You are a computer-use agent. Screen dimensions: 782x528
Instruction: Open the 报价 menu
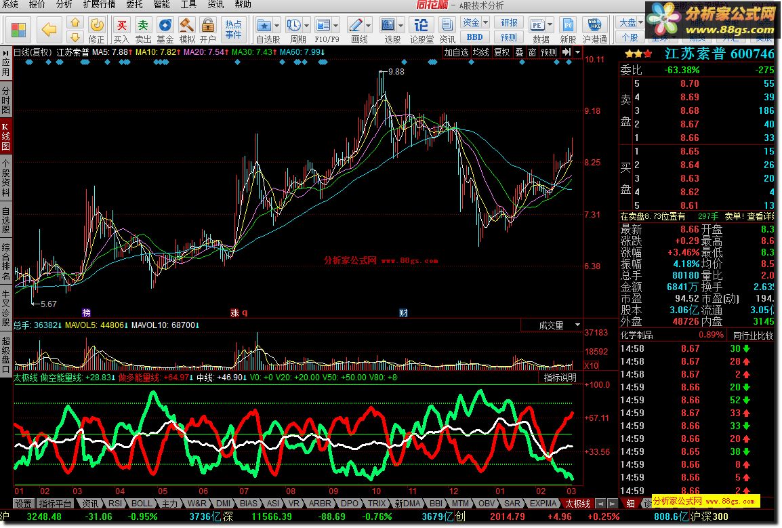tap(37, 5)
